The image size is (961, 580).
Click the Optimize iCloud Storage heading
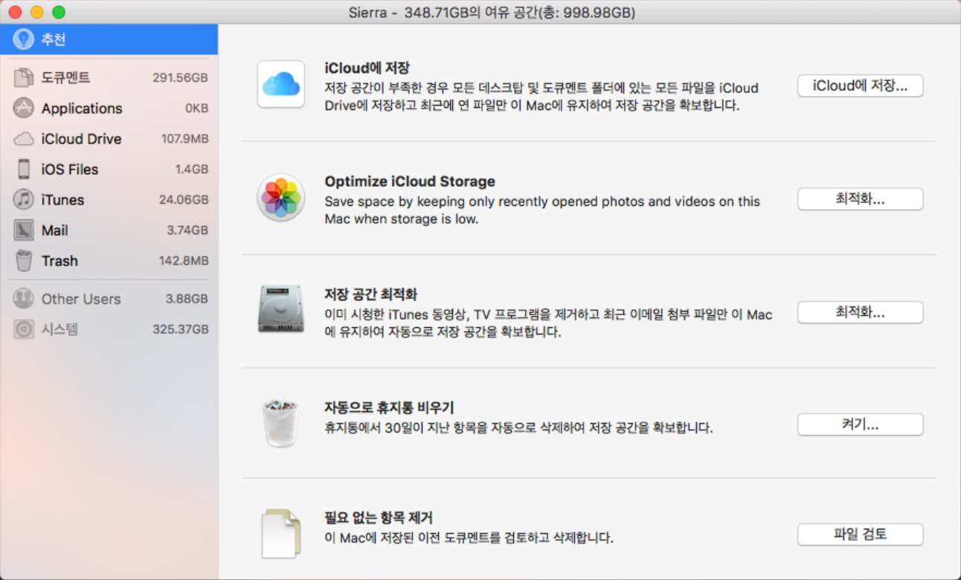click(x=410, y=181)
